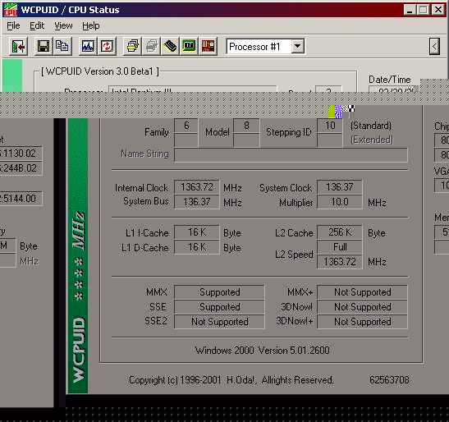Viewport: 449px width, 422px height.
Task: Click the green WCPUID MHz vertical banner
Action: point(78,256)
